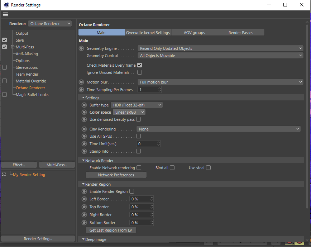Image resolution: width=311 pixels, height=247 pixels.
Task: Open the Geometry Control dropdown
Action: pos(220,56)
